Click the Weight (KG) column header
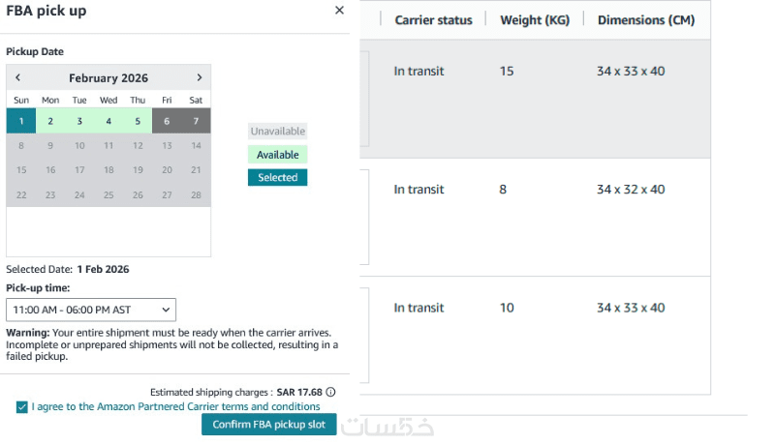 (534, 20)
